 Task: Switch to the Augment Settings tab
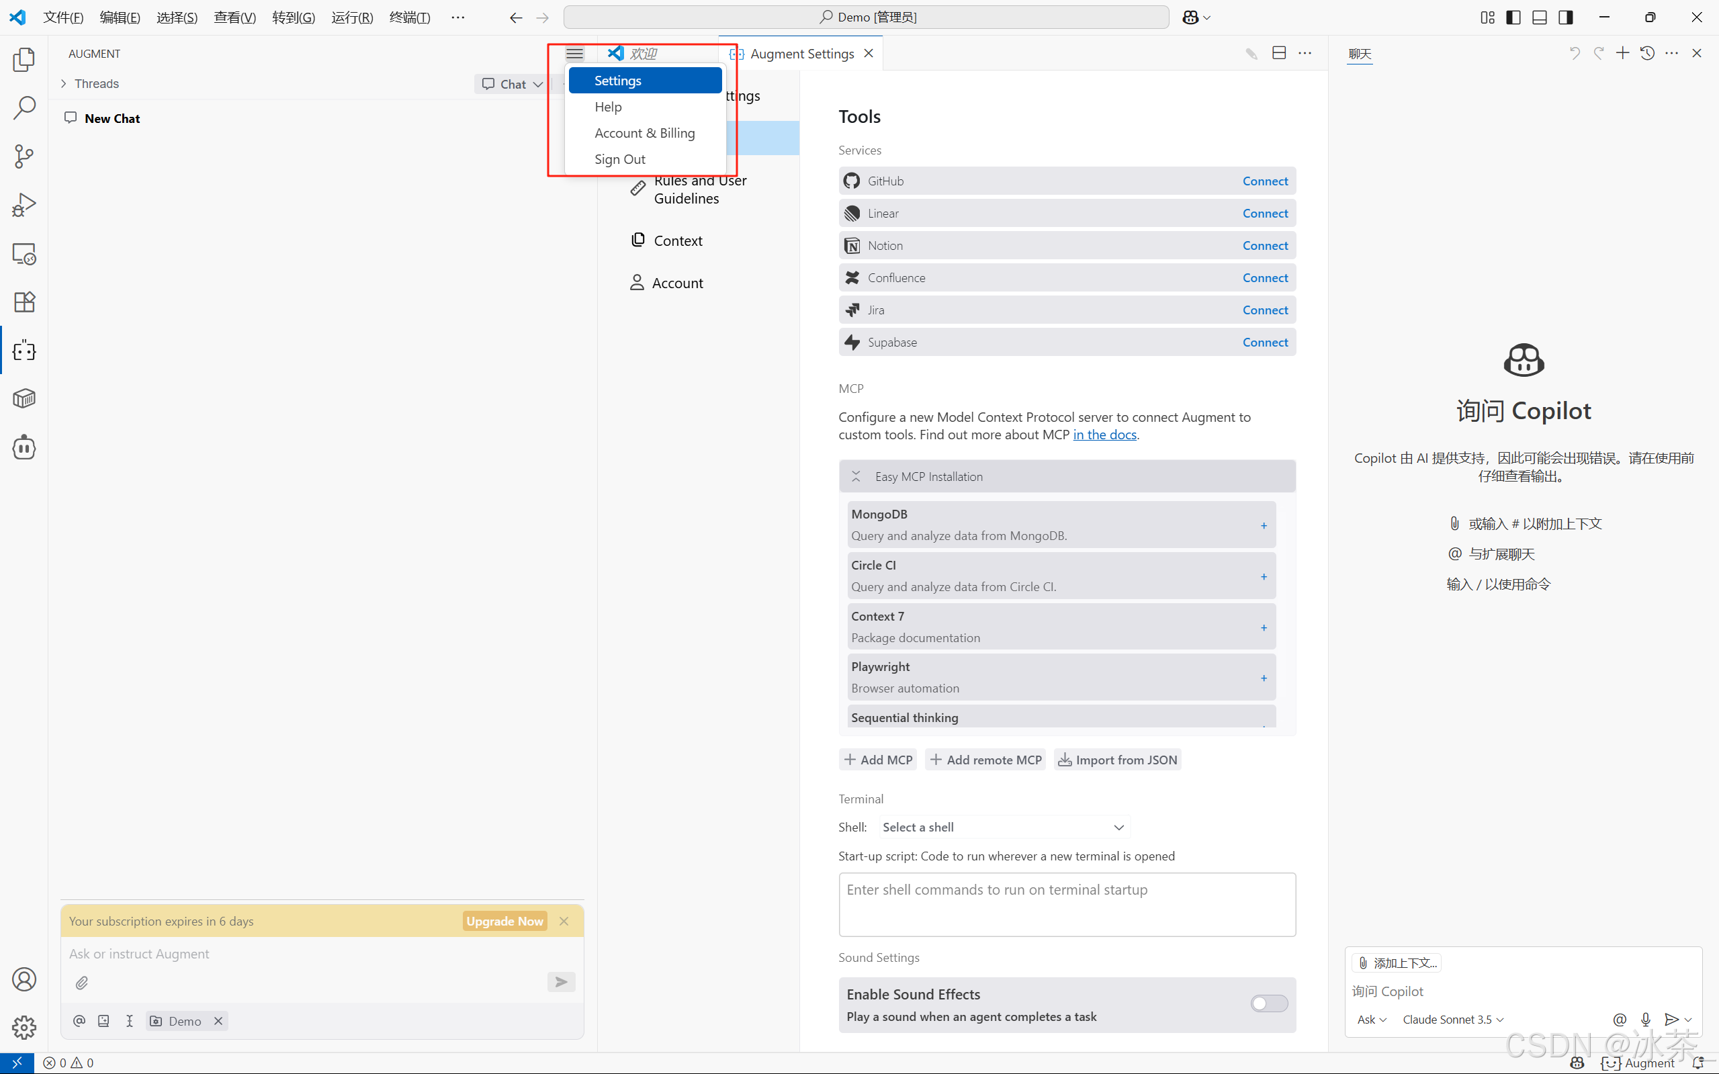coord(801,54)
